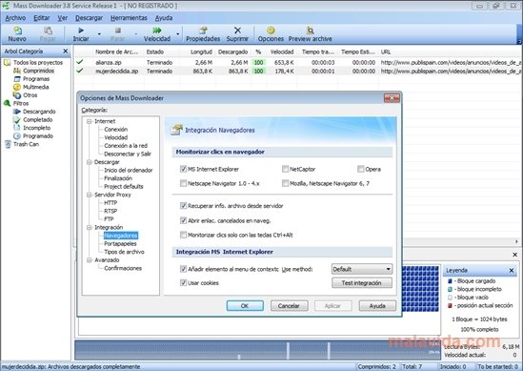This screenshot has height=371, width=523.
Task: Toggle Abrir enlac. cancelados en naveg.
Action: pos(183,220)
